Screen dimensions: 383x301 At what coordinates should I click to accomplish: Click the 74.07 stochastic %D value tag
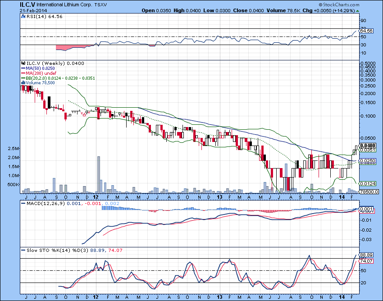(x=367, y=261)
